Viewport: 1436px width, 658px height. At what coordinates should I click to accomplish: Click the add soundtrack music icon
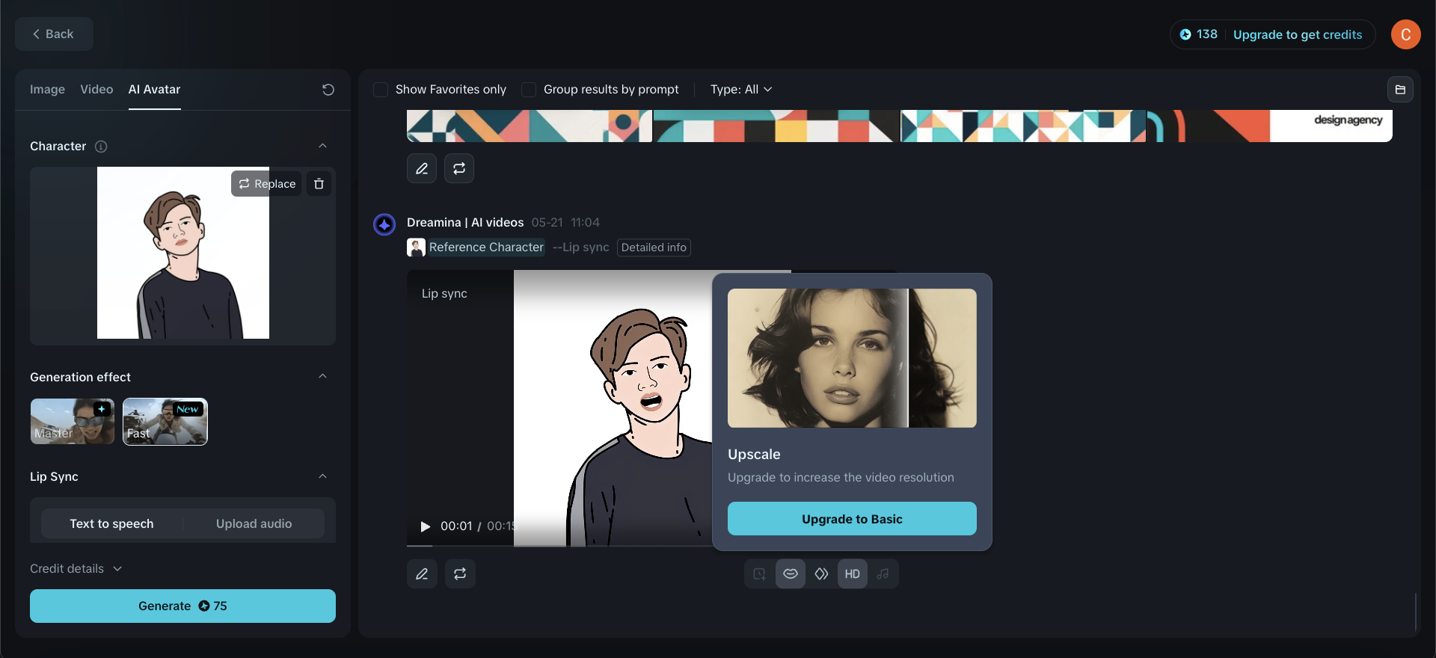(x=883, y=574)
